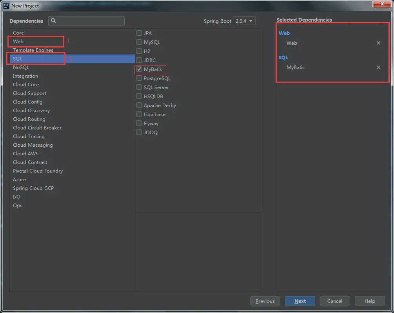Click the MyBatis item in Selected Dependencies
The width and height of the screenshot is (394, 313).
point(296,67)
